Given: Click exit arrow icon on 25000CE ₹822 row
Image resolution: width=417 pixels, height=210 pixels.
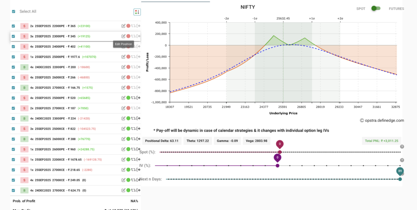Looking at the screenshot, I should pos(138,129).
